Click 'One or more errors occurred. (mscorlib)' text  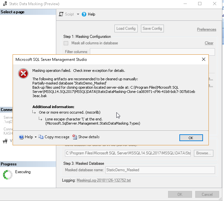[x=69, y=112]
